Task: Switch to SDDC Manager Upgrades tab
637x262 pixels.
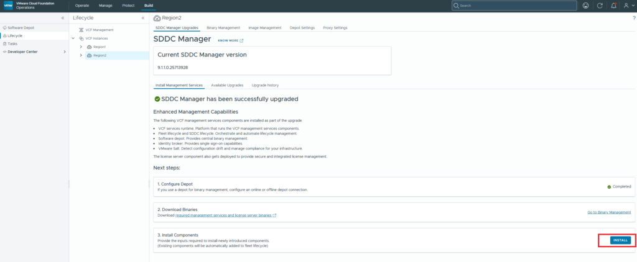Action: 177,27
